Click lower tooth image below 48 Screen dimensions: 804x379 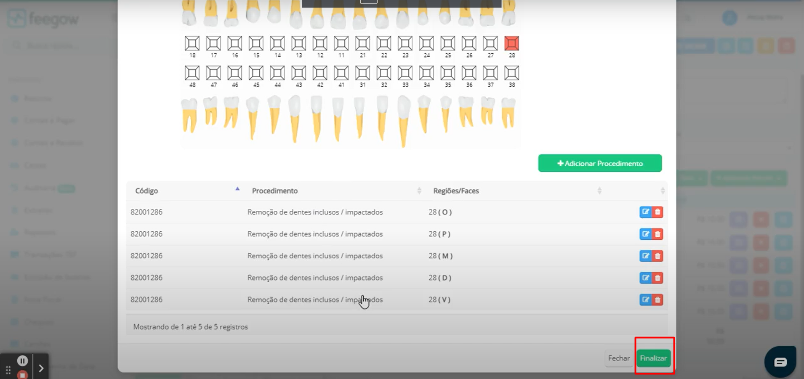[x=189, y=115]
